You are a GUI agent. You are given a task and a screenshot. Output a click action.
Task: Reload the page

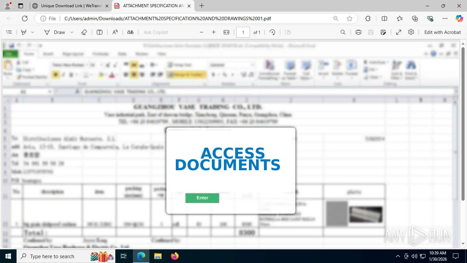click(25, 18)
